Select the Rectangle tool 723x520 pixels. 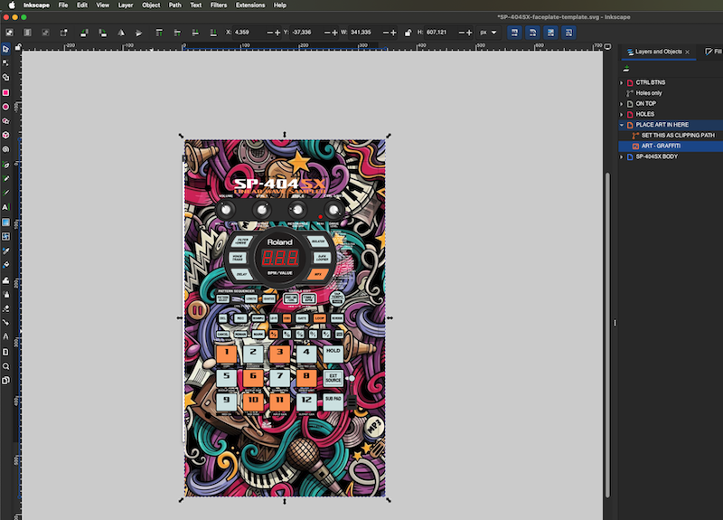click(x=5, y=92)
